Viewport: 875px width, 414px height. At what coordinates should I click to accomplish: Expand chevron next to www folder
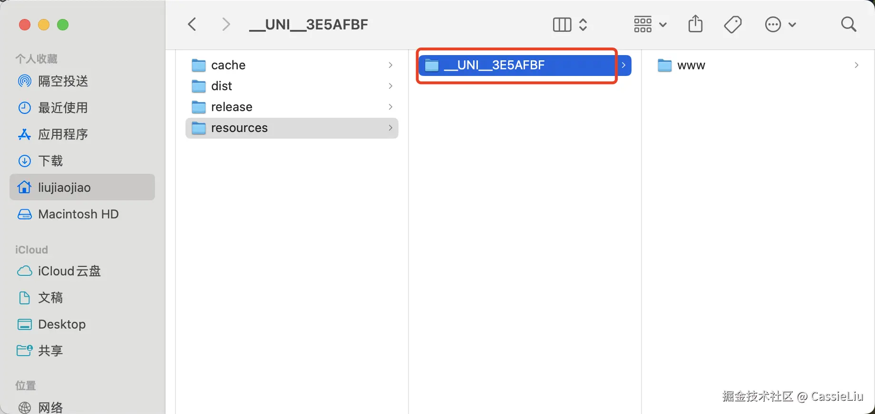coord(856,65)
